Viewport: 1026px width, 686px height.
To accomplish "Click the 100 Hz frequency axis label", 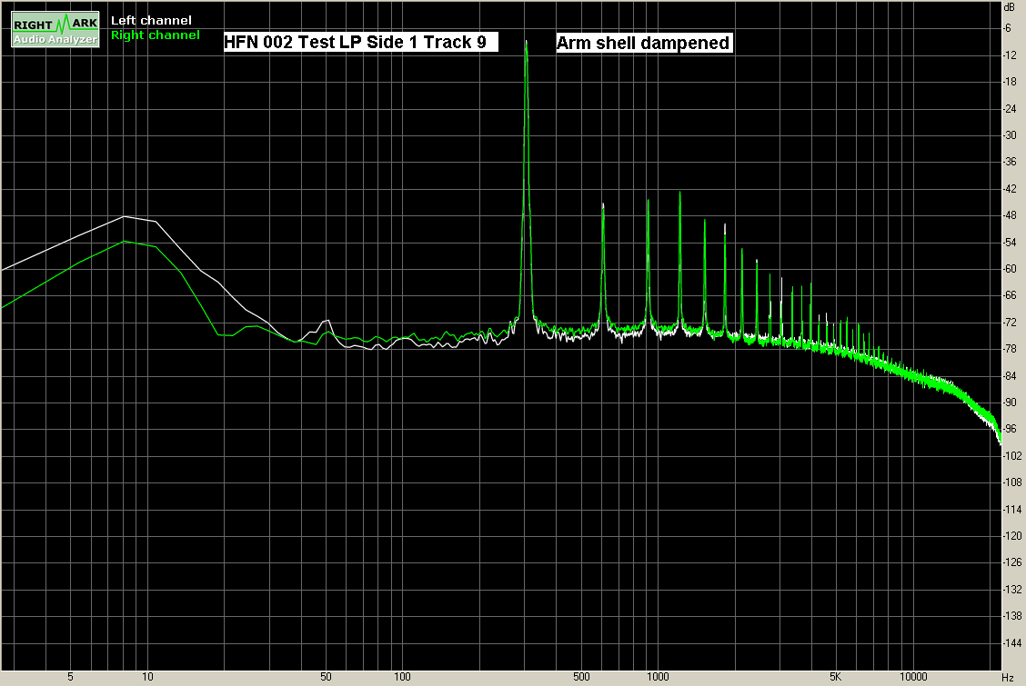I will click(x=402, y=677).
